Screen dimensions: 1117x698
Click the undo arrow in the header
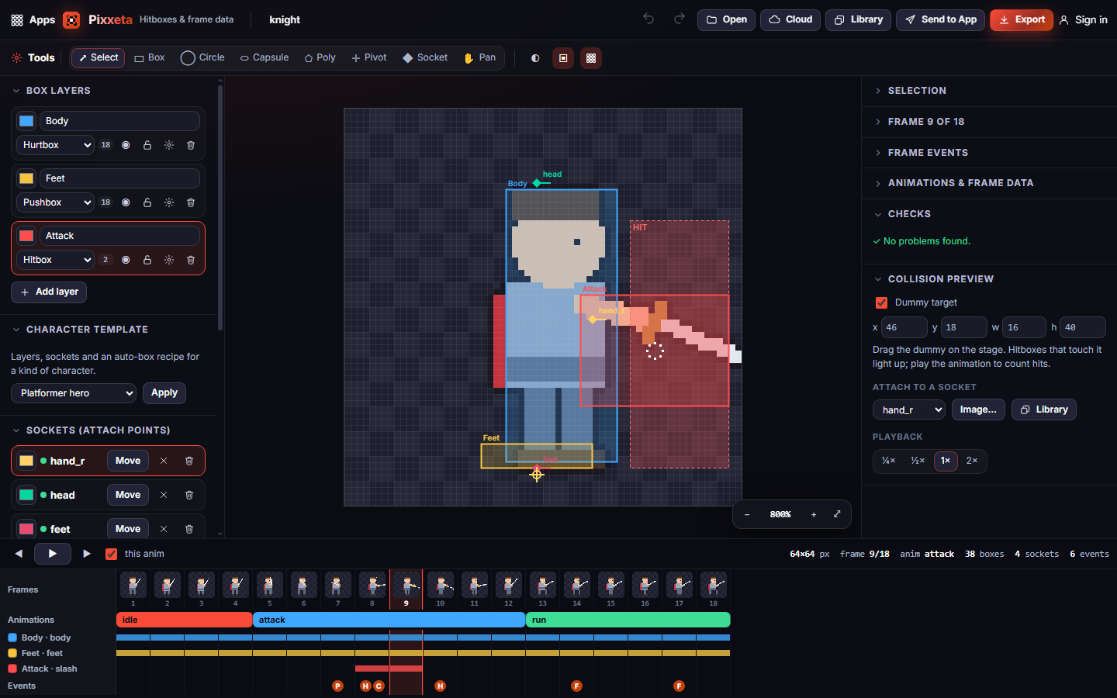[648, 19]
